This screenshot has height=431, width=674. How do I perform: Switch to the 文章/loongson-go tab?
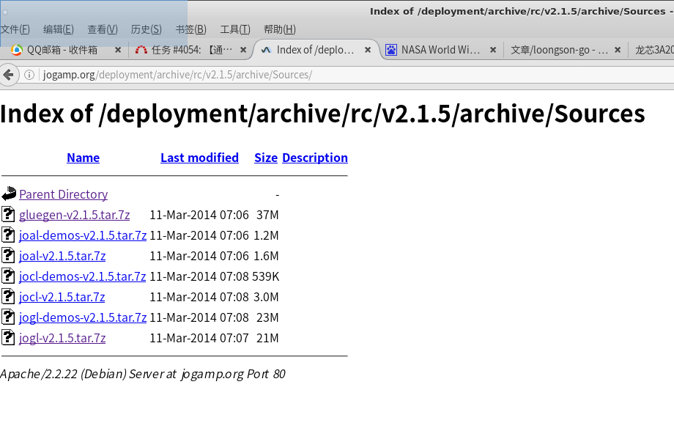coord(559,50)
